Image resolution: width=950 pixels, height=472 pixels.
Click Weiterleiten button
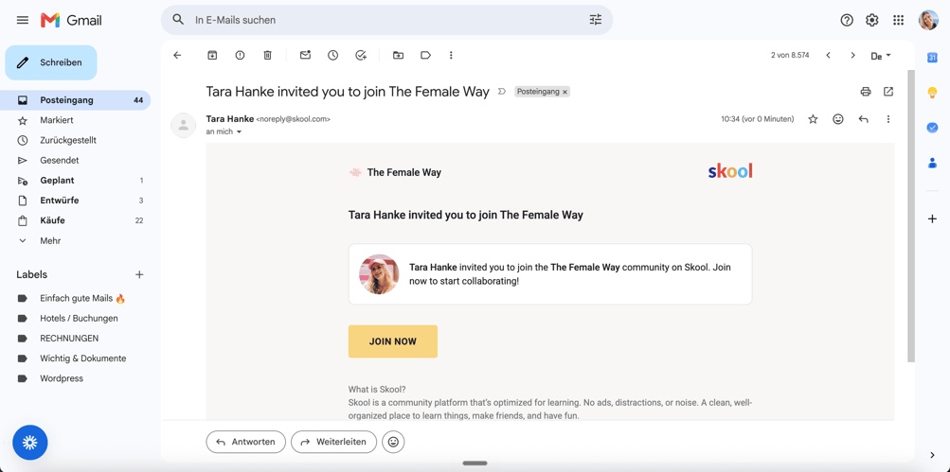333,442
